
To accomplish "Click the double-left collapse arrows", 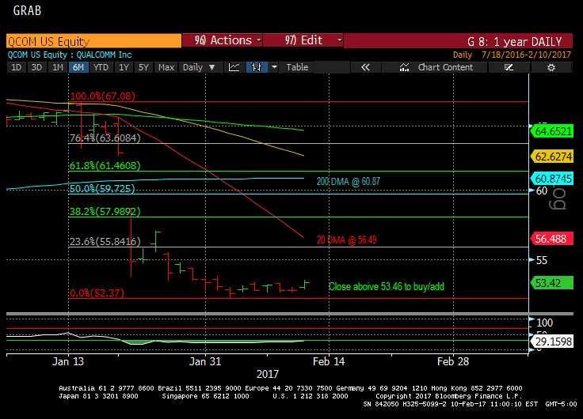I will click(x=365, y=67).
